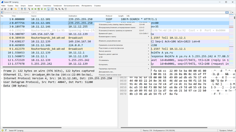Click the packet list horizontal scrollbar
The height and width of the screenshot is (132, 236).
click(x=112, y=67)
